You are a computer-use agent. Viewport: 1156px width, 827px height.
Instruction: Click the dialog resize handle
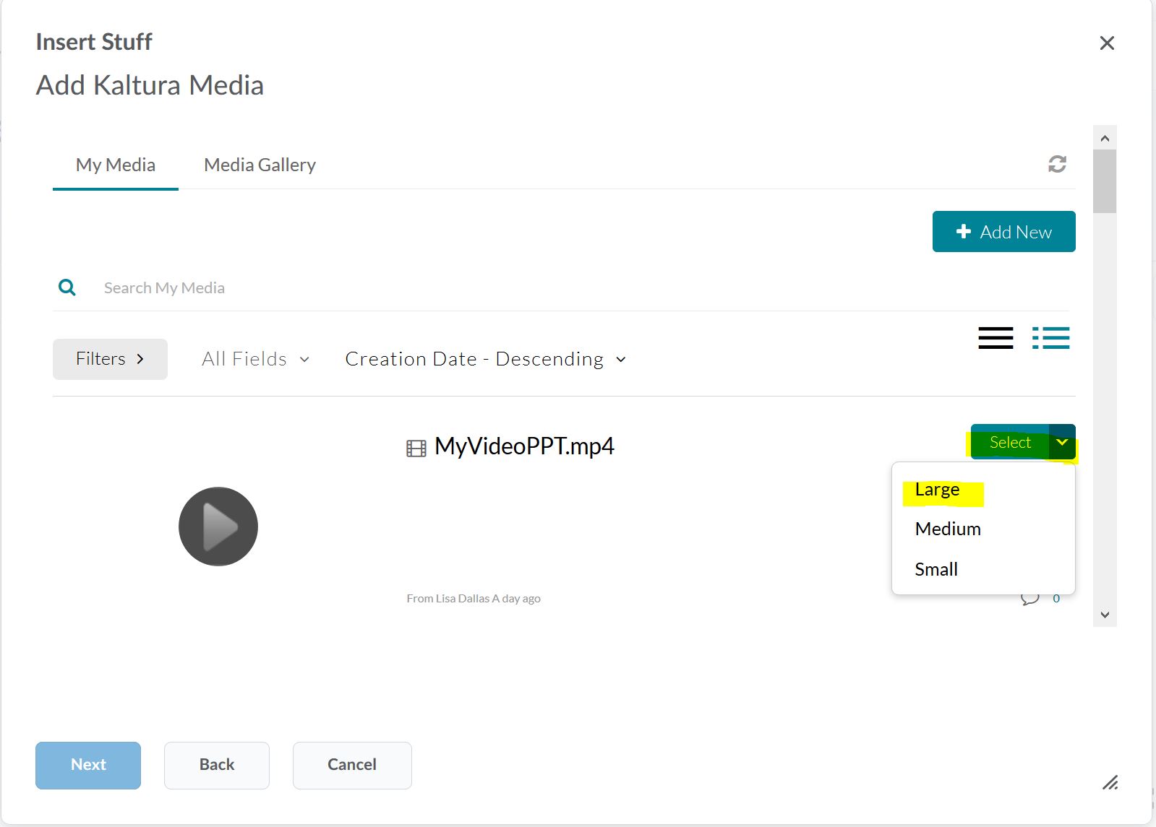point(1110,782)
